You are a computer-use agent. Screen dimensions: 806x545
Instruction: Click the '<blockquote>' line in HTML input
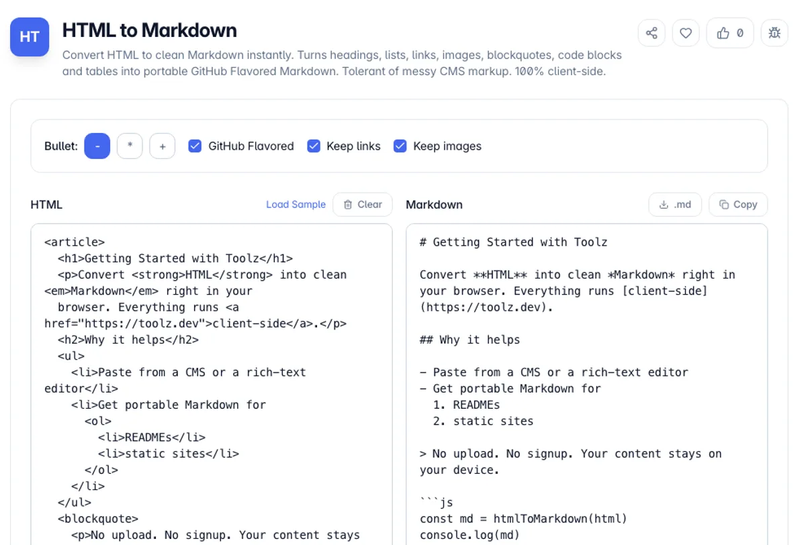[98, 519]
